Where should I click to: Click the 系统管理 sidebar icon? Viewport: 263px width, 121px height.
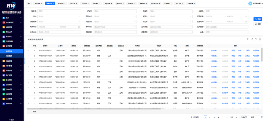4,103
